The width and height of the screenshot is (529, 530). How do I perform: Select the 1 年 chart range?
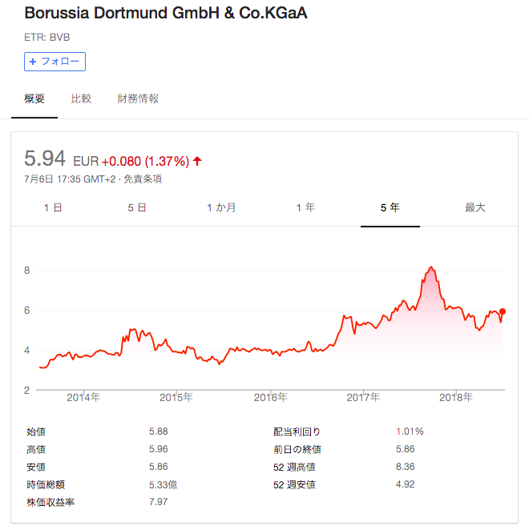point(305,207)
